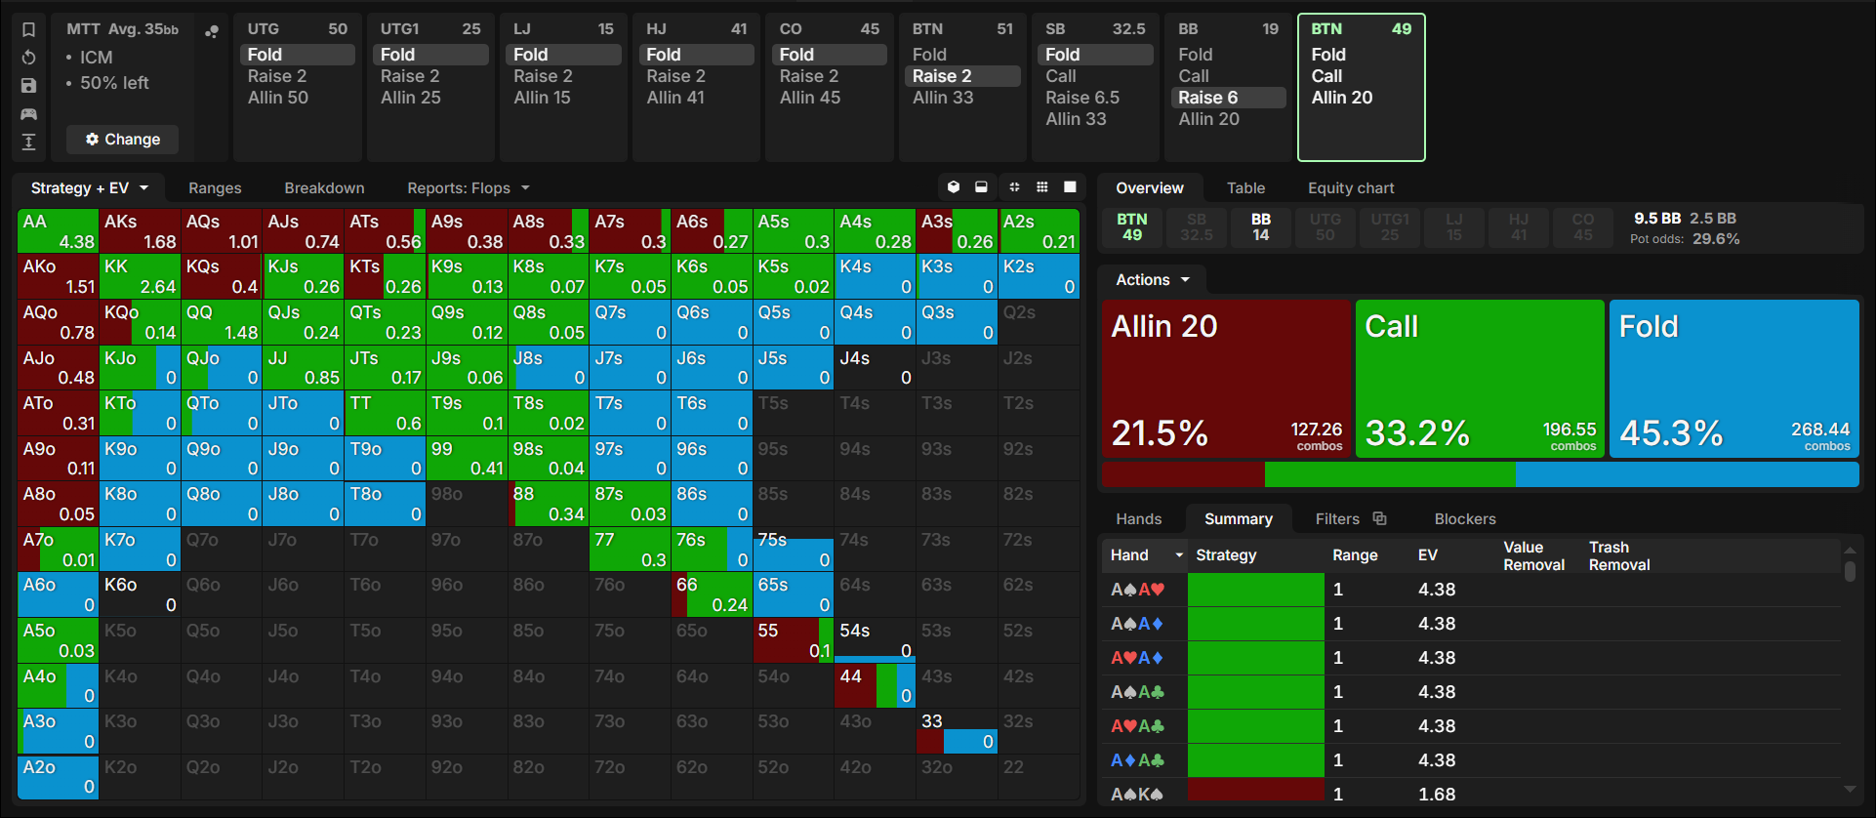Click the bookmark icon in the left sidebar
This screenshot has width=1876, height=818.
tap(29, 29)
